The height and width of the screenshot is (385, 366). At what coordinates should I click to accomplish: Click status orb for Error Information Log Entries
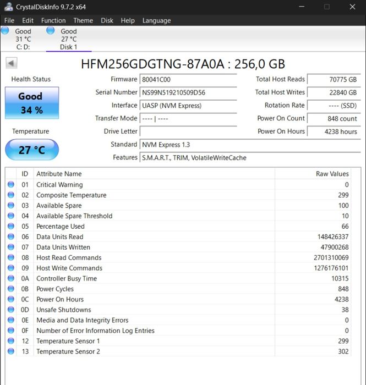(11, 331)
